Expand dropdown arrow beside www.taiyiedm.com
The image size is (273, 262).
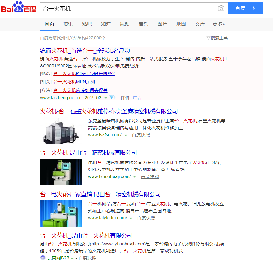click(131, 218)
